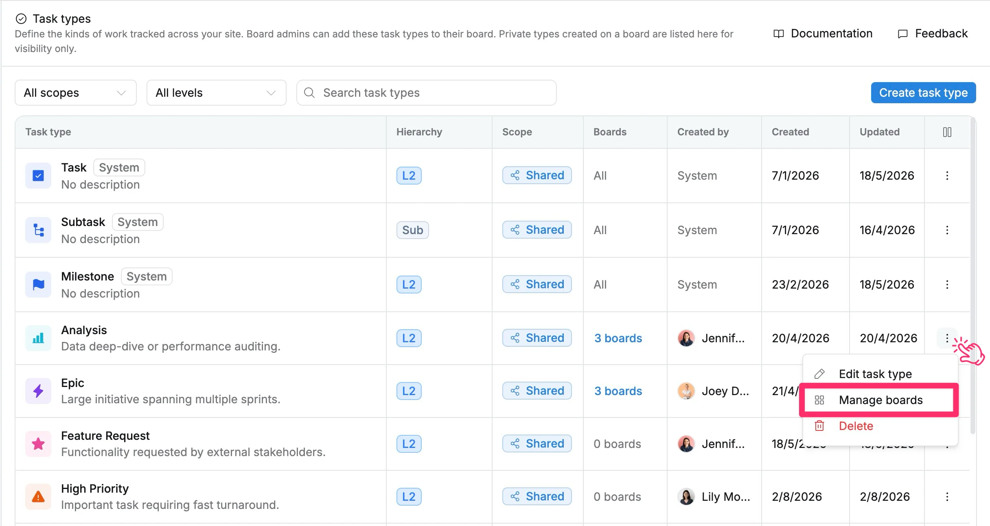Open the 3 boards link for Epic
This screenshot has height=526, width=990.
618,391
